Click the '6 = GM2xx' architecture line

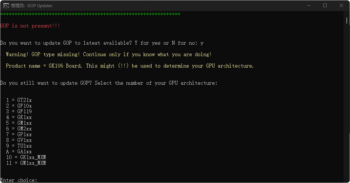19,129
